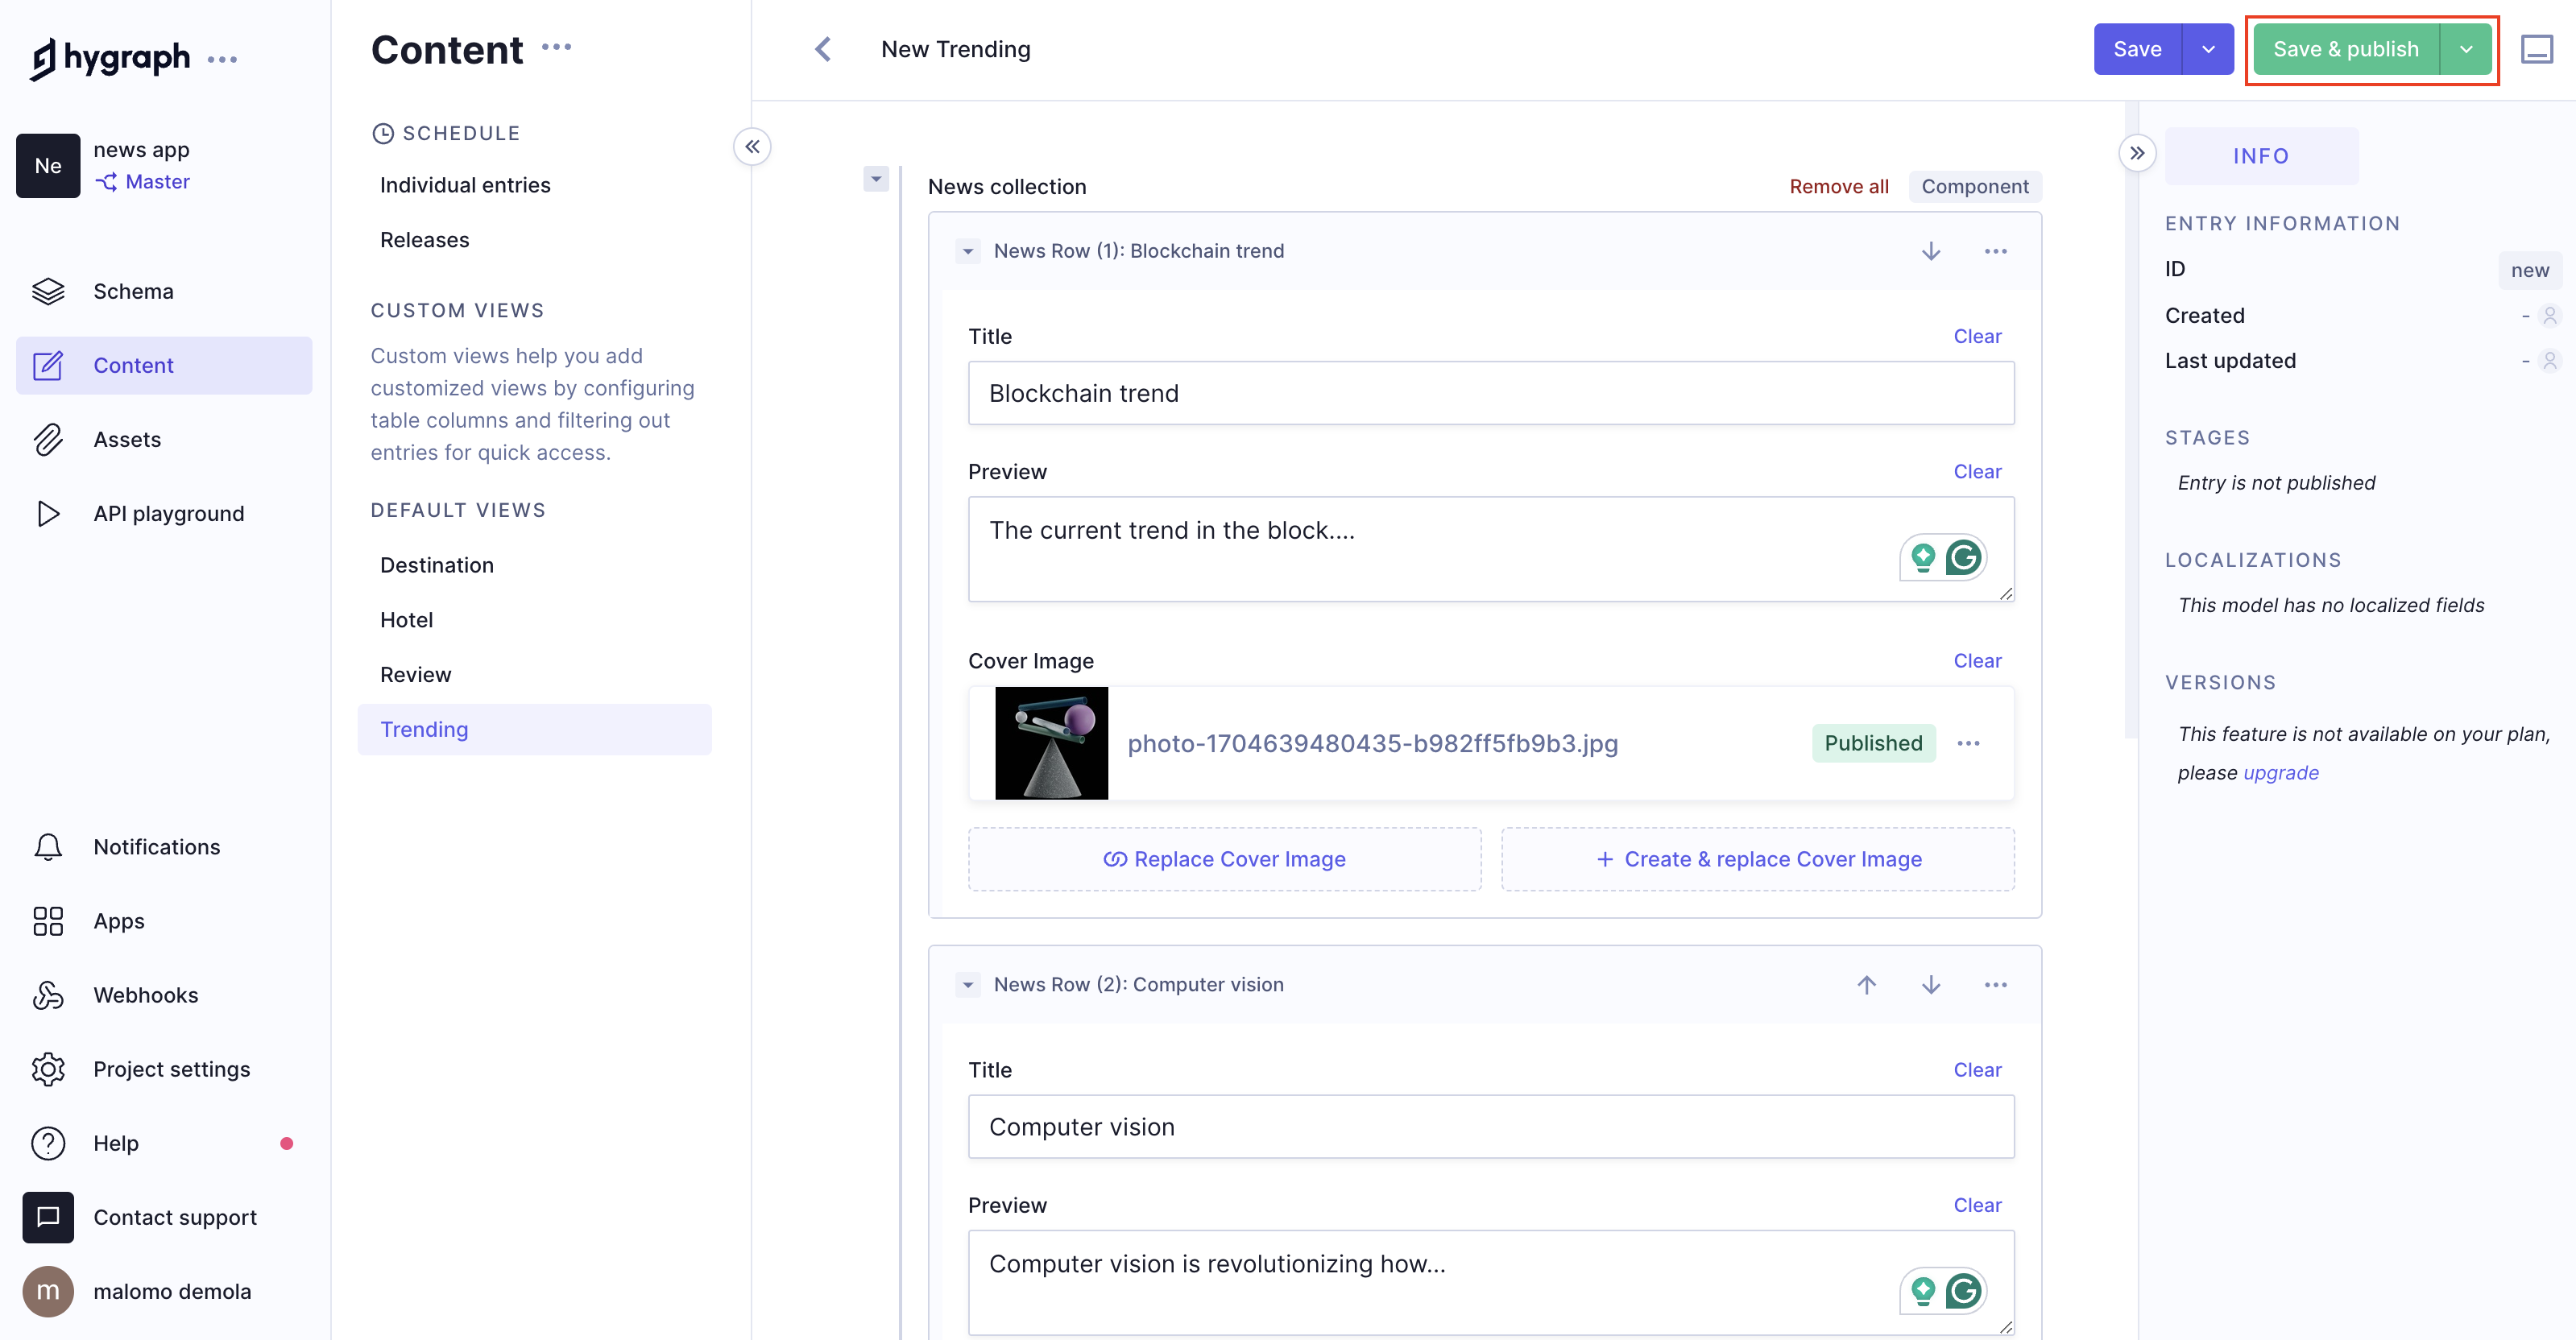This screenshot has height=1340, width=2576.
Task: Toggle the bottom preview panel icon
Action: pos(2536,49)
